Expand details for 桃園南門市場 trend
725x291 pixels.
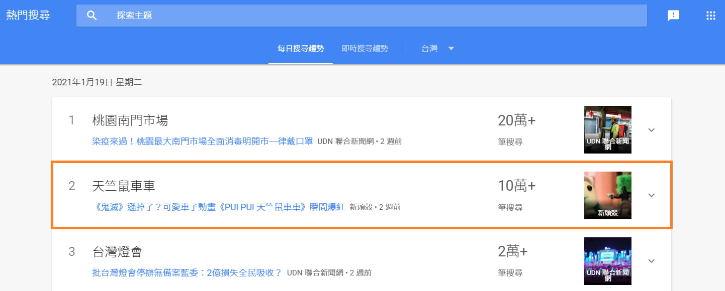point(652,129)
